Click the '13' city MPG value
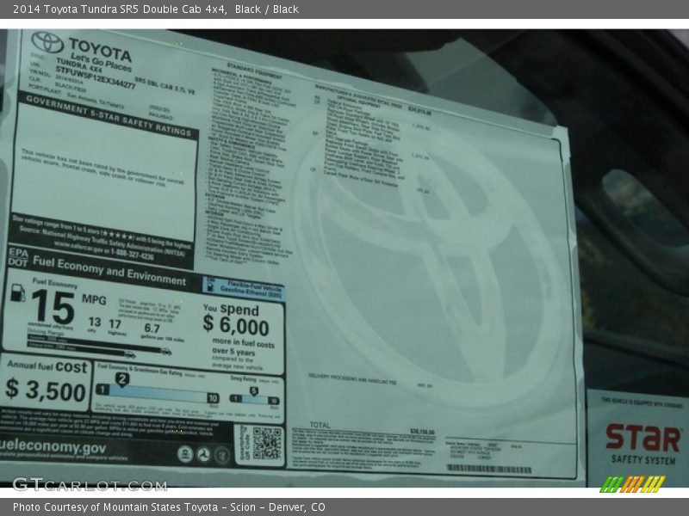 (95, 322)
